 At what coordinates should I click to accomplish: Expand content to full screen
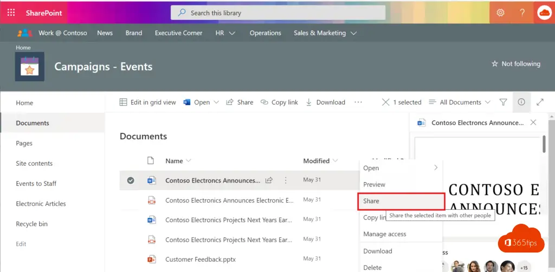[540, 102]
